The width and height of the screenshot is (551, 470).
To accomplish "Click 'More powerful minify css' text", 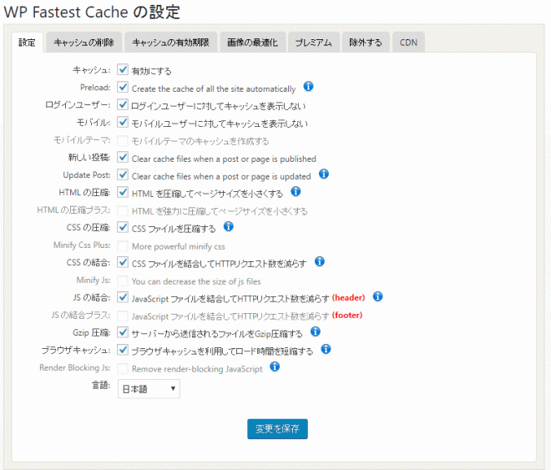I will tap(178, 246).
